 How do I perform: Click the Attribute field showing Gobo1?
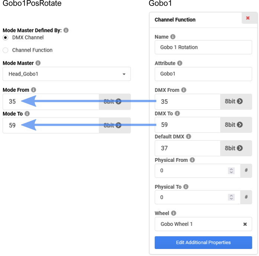(203, 74)
